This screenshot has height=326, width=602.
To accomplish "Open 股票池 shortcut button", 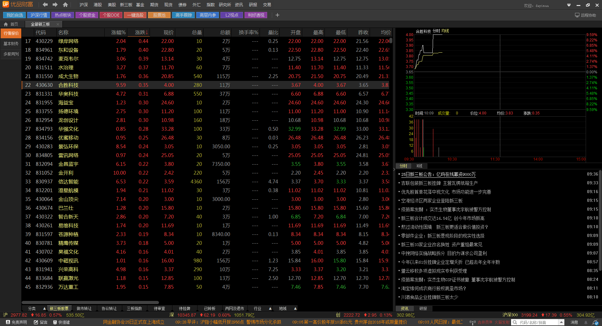I will [159, 15].
